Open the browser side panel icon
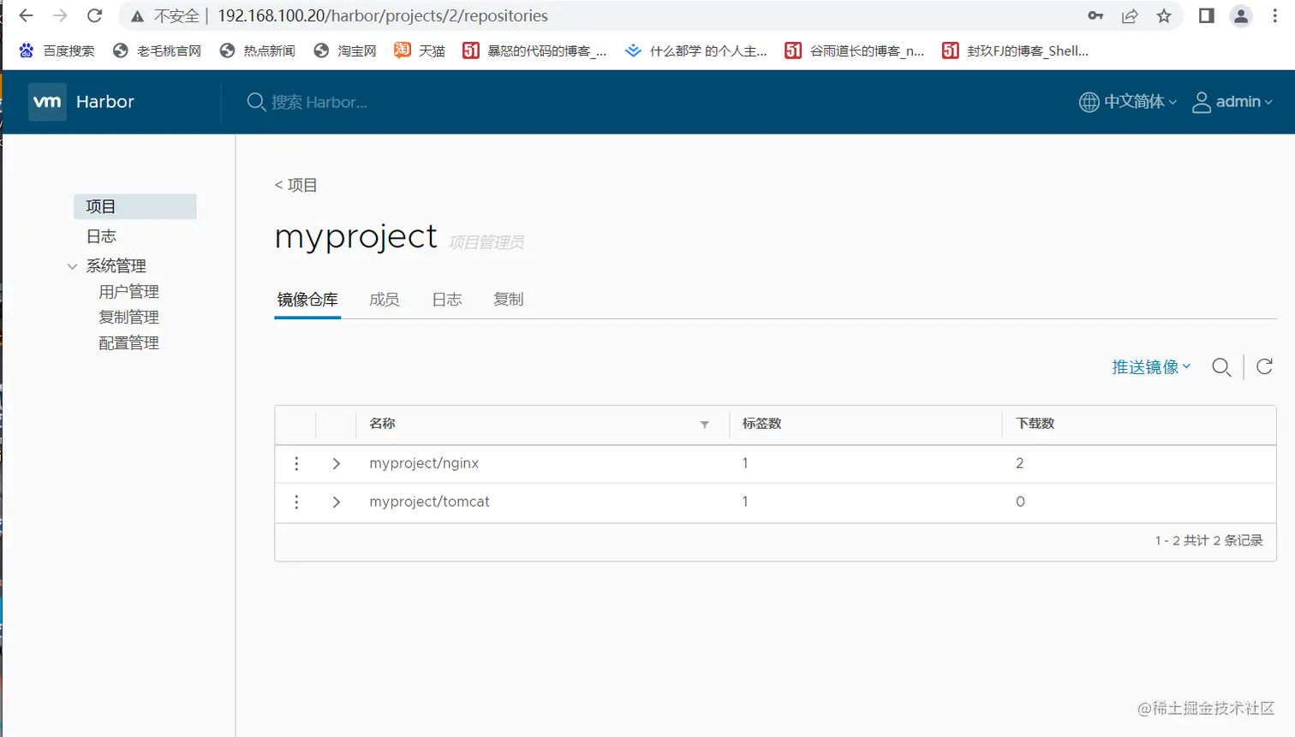Screen dimensions: 1295x737 click(1207, 15)
